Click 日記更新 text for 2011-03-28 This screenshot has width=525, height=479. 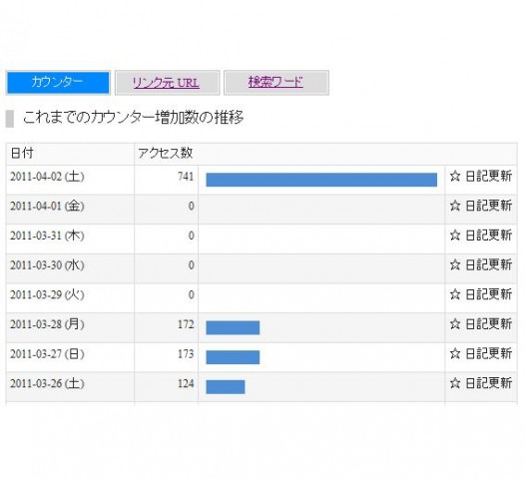coord(488,324)
